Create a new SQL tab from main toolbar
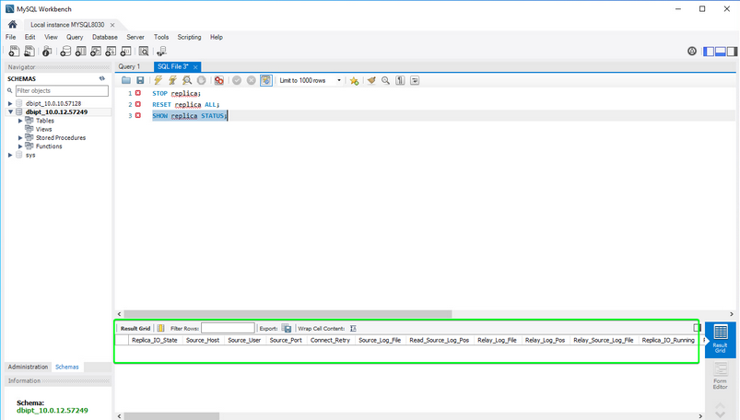Image resolution: width=740 pixels, height=420 pixels. point(14,51)
